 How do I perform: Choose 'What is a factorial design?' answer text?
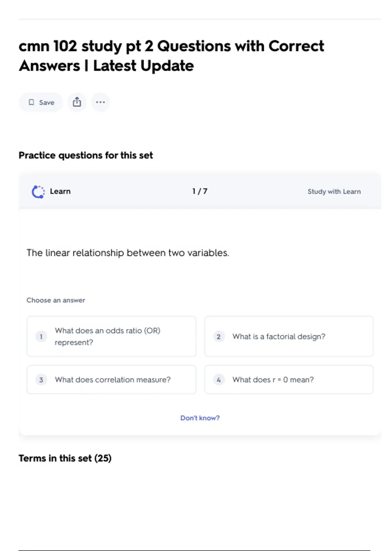point(279,336)
